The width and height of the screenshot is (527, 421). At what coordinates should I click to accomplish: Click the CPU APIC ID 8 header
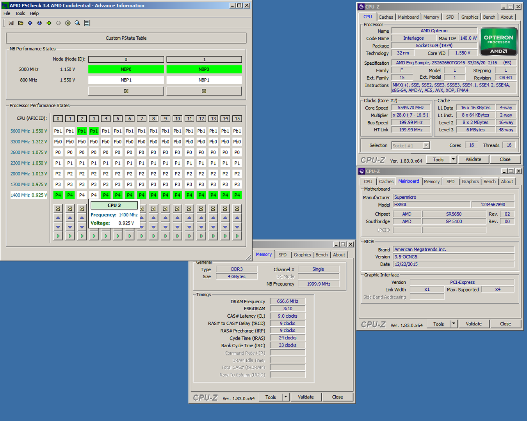click(x=153, y=119)
